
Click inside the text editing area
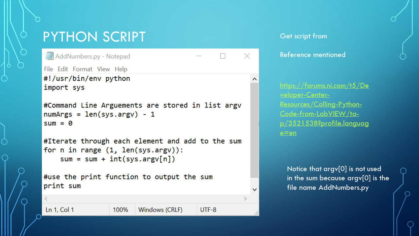[147, 131]
